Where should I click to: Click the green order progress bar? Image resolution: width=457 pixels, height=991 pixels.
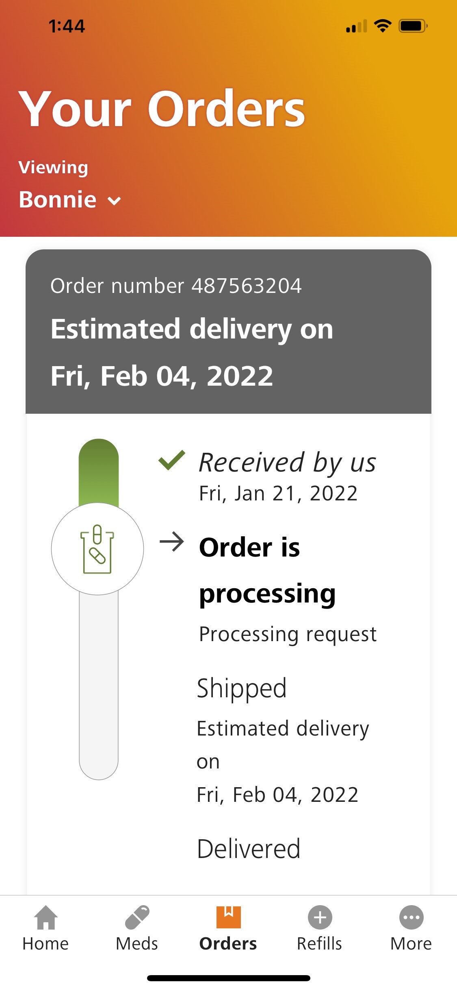click(98, 472)
